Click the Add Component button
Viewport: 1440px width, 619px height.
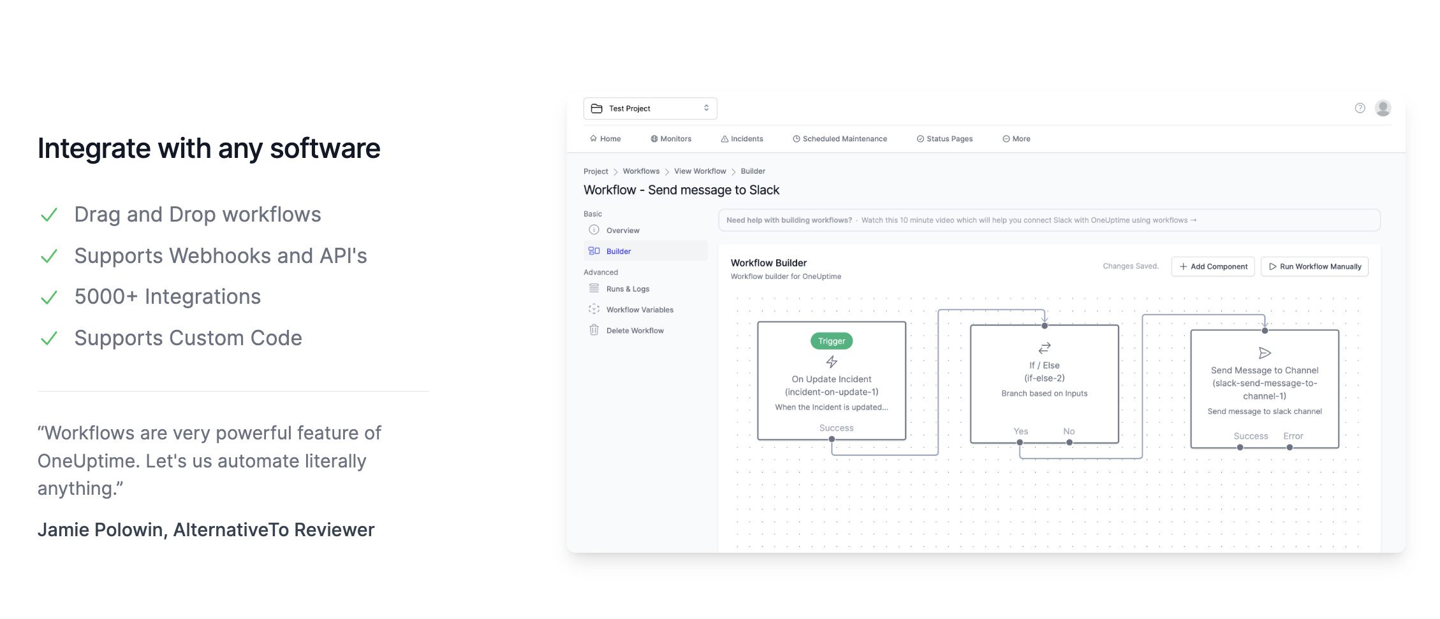[x=1212, y=266]
